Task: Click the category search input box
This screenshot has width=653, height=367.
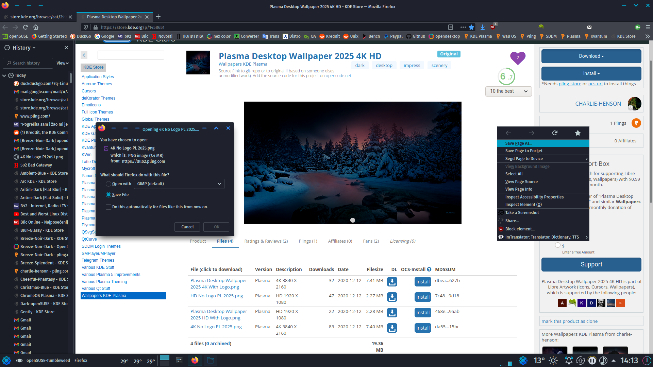Action: [131, 55]
